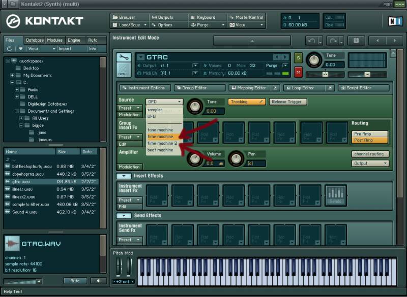Screen dimensions: 407x297
Task: Click the NI logo icon
Action: tap(395, 21)
